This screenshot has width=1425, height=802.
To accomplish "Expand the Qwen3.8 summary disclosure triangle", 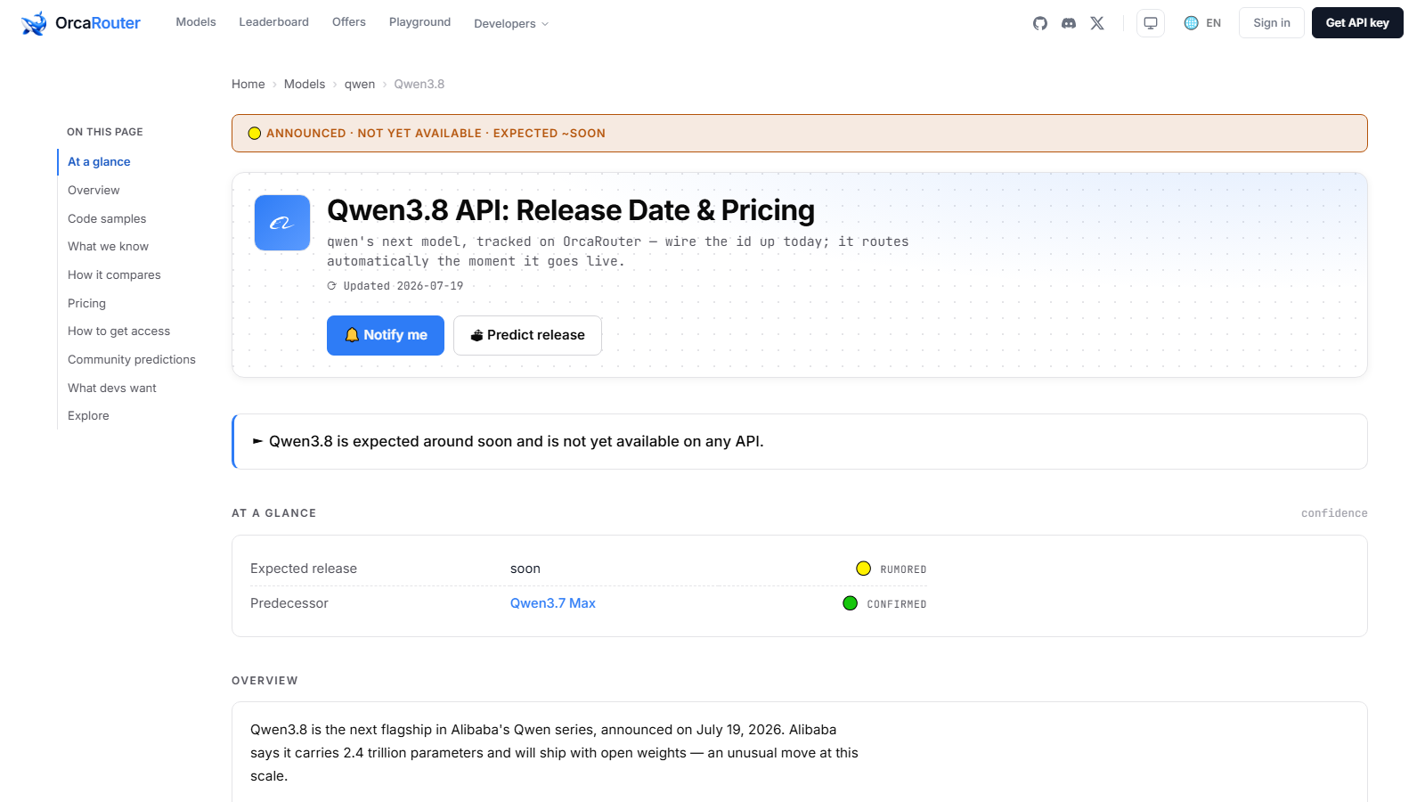I will coord(257,441).
